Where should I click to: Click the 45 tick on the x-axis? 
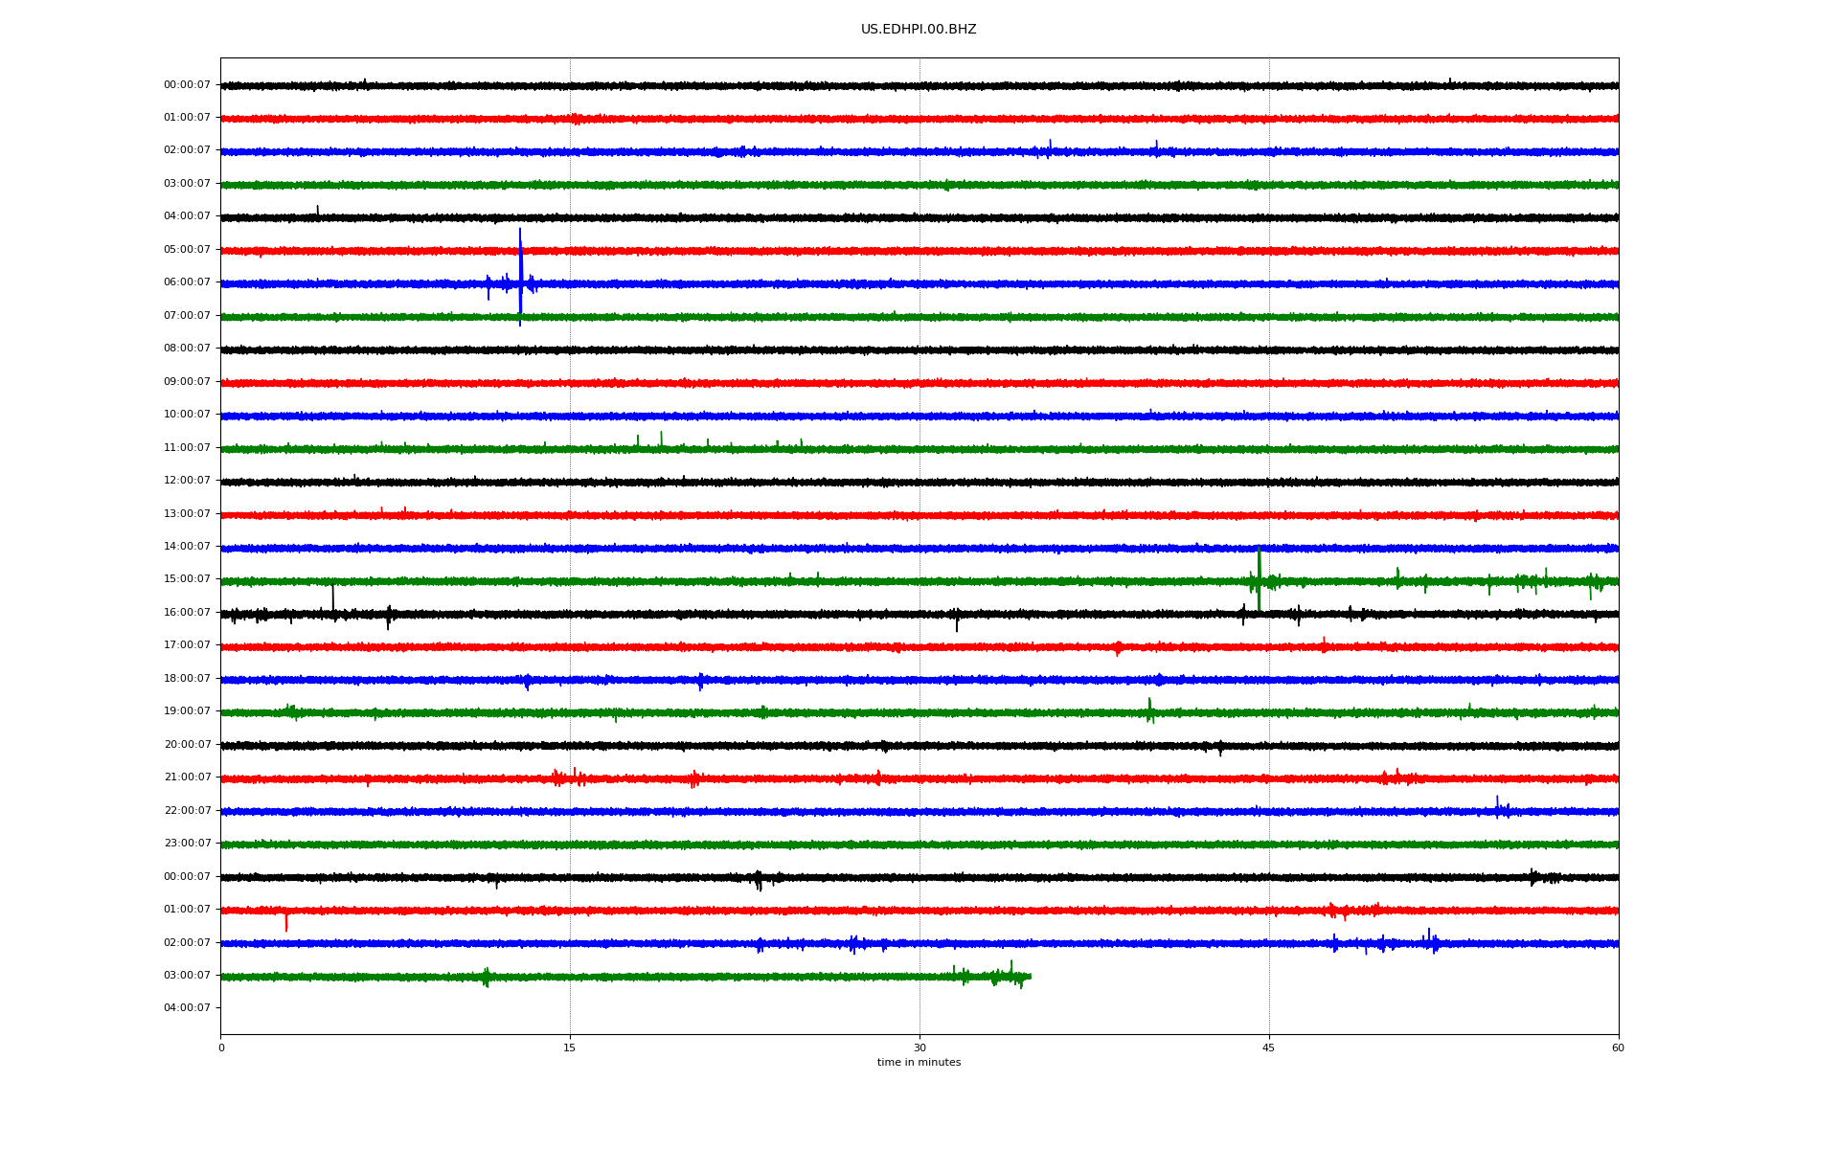1268,1048
